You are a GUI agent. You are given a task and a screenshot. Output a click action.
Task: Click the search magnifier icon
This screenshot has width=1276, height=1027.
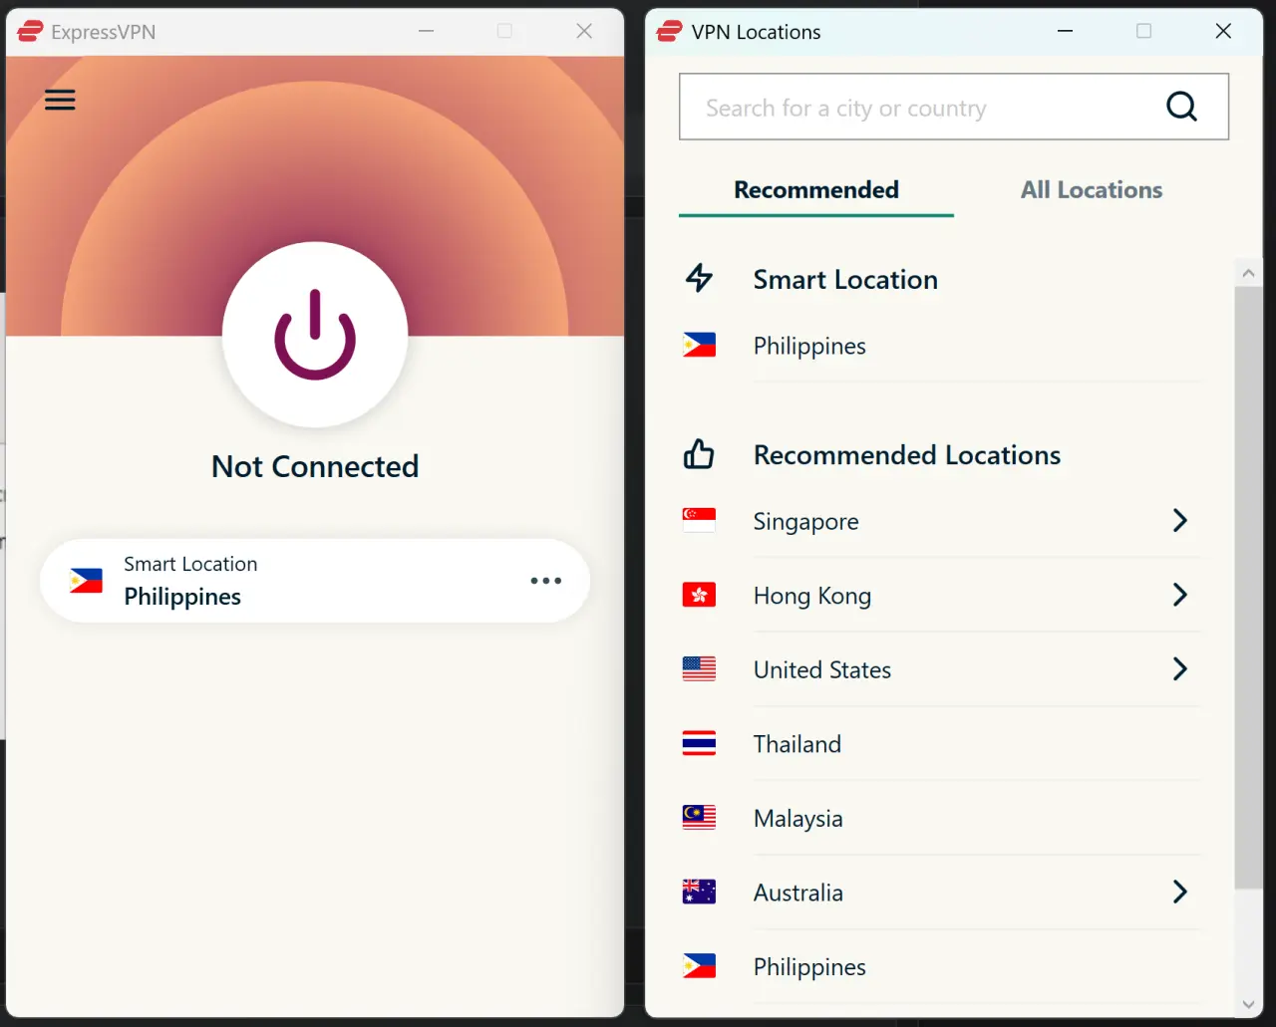1181,107
